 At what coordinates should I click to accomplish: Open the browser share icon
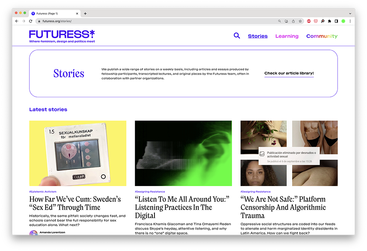click(293, 21)
